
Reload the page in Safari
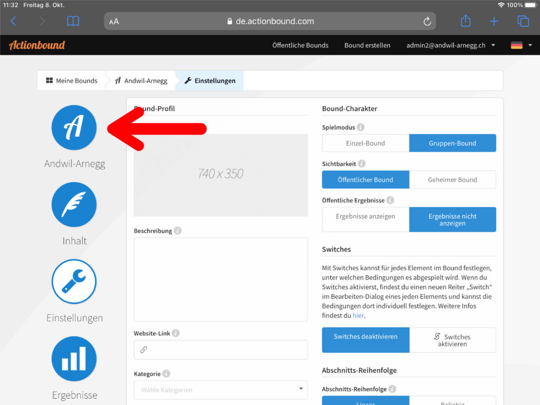pyautogui.click(x=427, y=22)
